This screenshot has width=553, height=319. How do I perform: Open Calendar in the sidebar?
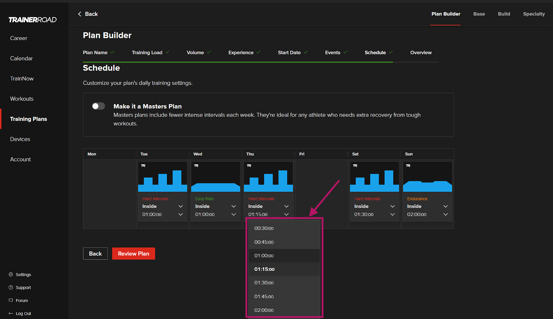[21, 58]
